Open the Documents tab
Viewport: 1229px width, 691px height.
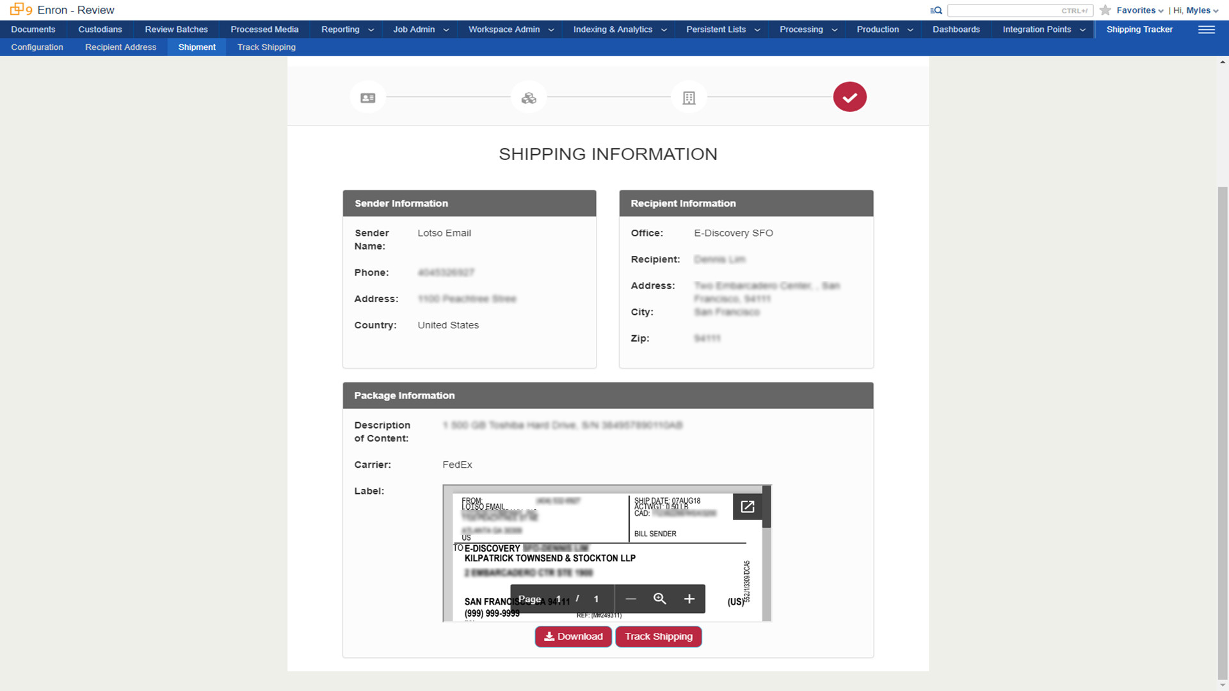point(33,29)
